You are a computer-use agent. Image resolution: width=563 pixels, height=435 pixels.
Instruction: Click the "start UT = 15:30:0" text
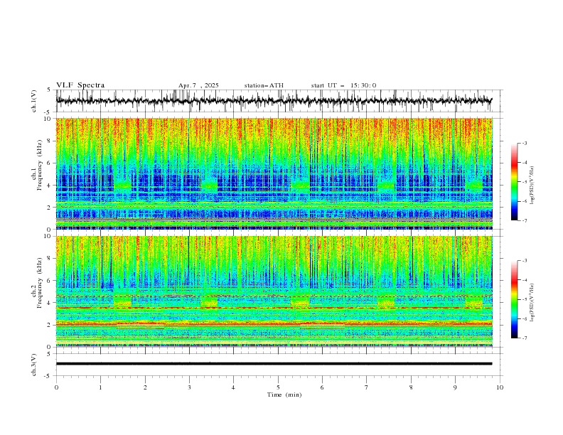[x=343, y=85]
